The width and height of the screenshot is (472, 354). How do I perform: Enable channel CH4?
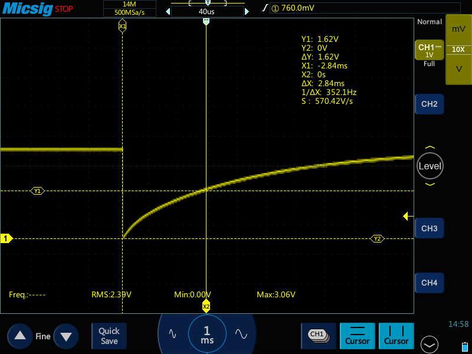[430, 283]
